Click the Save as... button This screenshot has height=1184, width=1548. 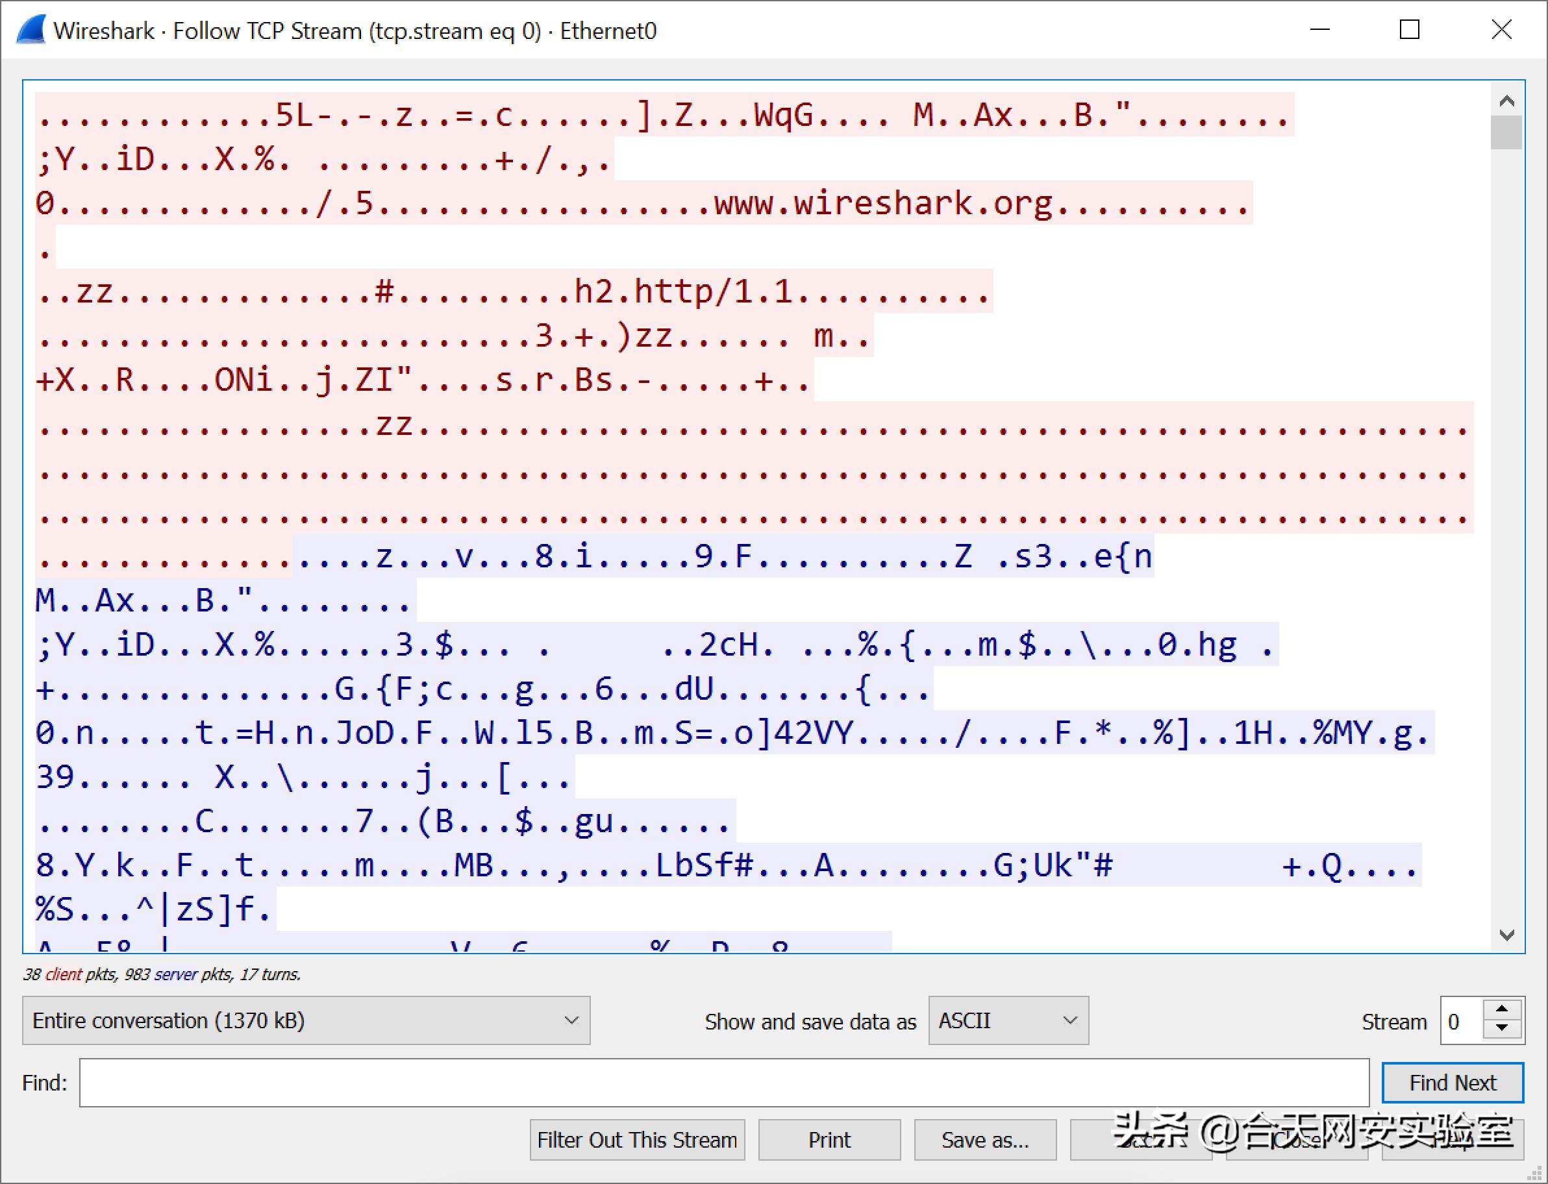(x=985, y=1140)
